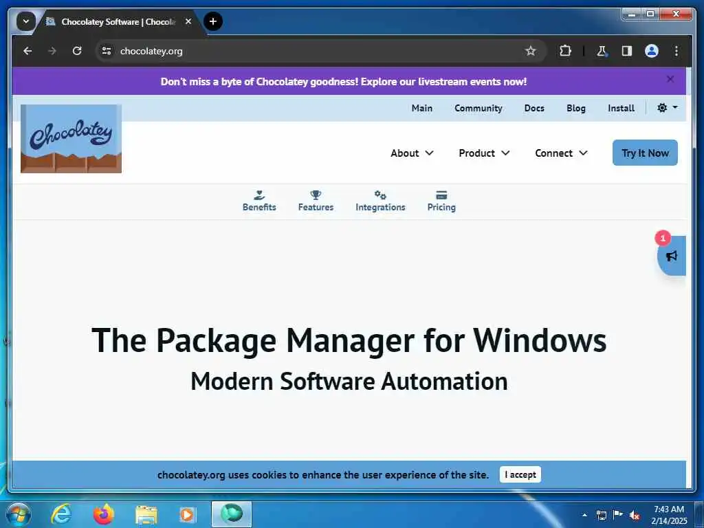Viewport: 704px width, 528px height.
Task: Visit the Blog link
Action: coord(575,108)
